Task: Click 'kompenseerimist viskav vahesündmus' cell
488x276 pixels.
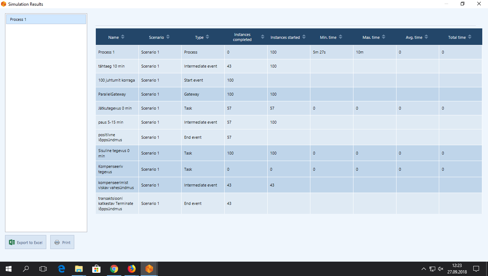Action: coord(117,185)
